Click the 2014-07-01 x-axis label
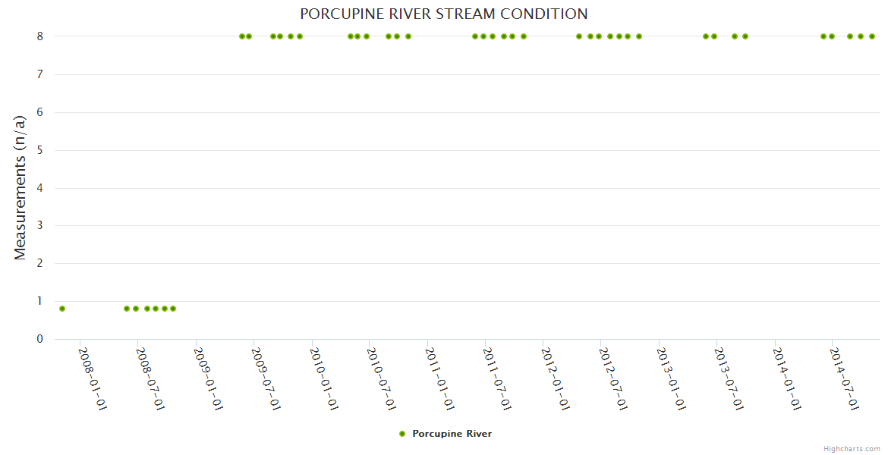The image size is (888, 455). tap(845, 378)
